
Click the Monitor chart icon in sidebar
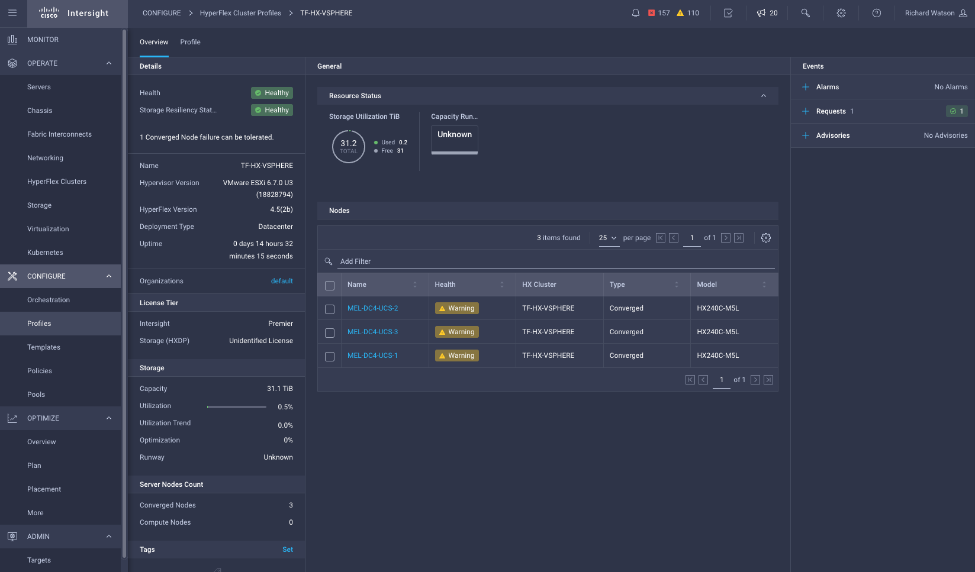click(12, 40)
